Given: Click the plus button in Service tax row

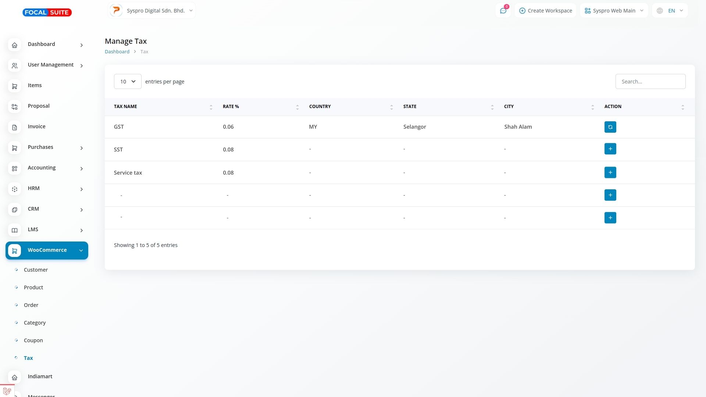Looking at the screenshot, I should click(610, 172).
